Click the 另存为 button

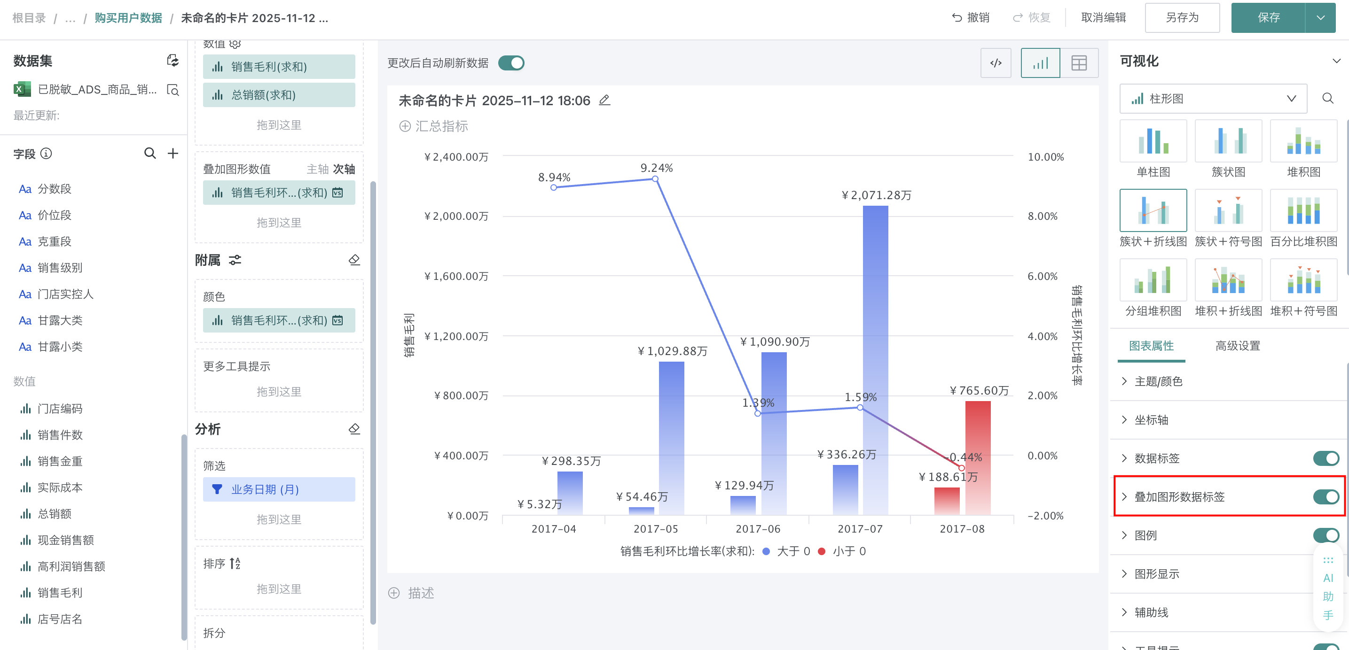(1182, 18)
